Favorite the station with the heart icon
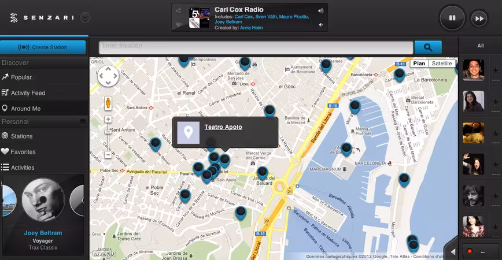The height and width of the screenshot is (260, 502). click(178, 24)
